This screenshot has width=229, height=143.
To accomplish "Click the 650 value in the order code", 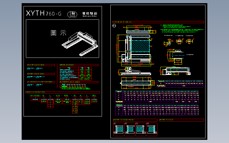I will (58, 95).
